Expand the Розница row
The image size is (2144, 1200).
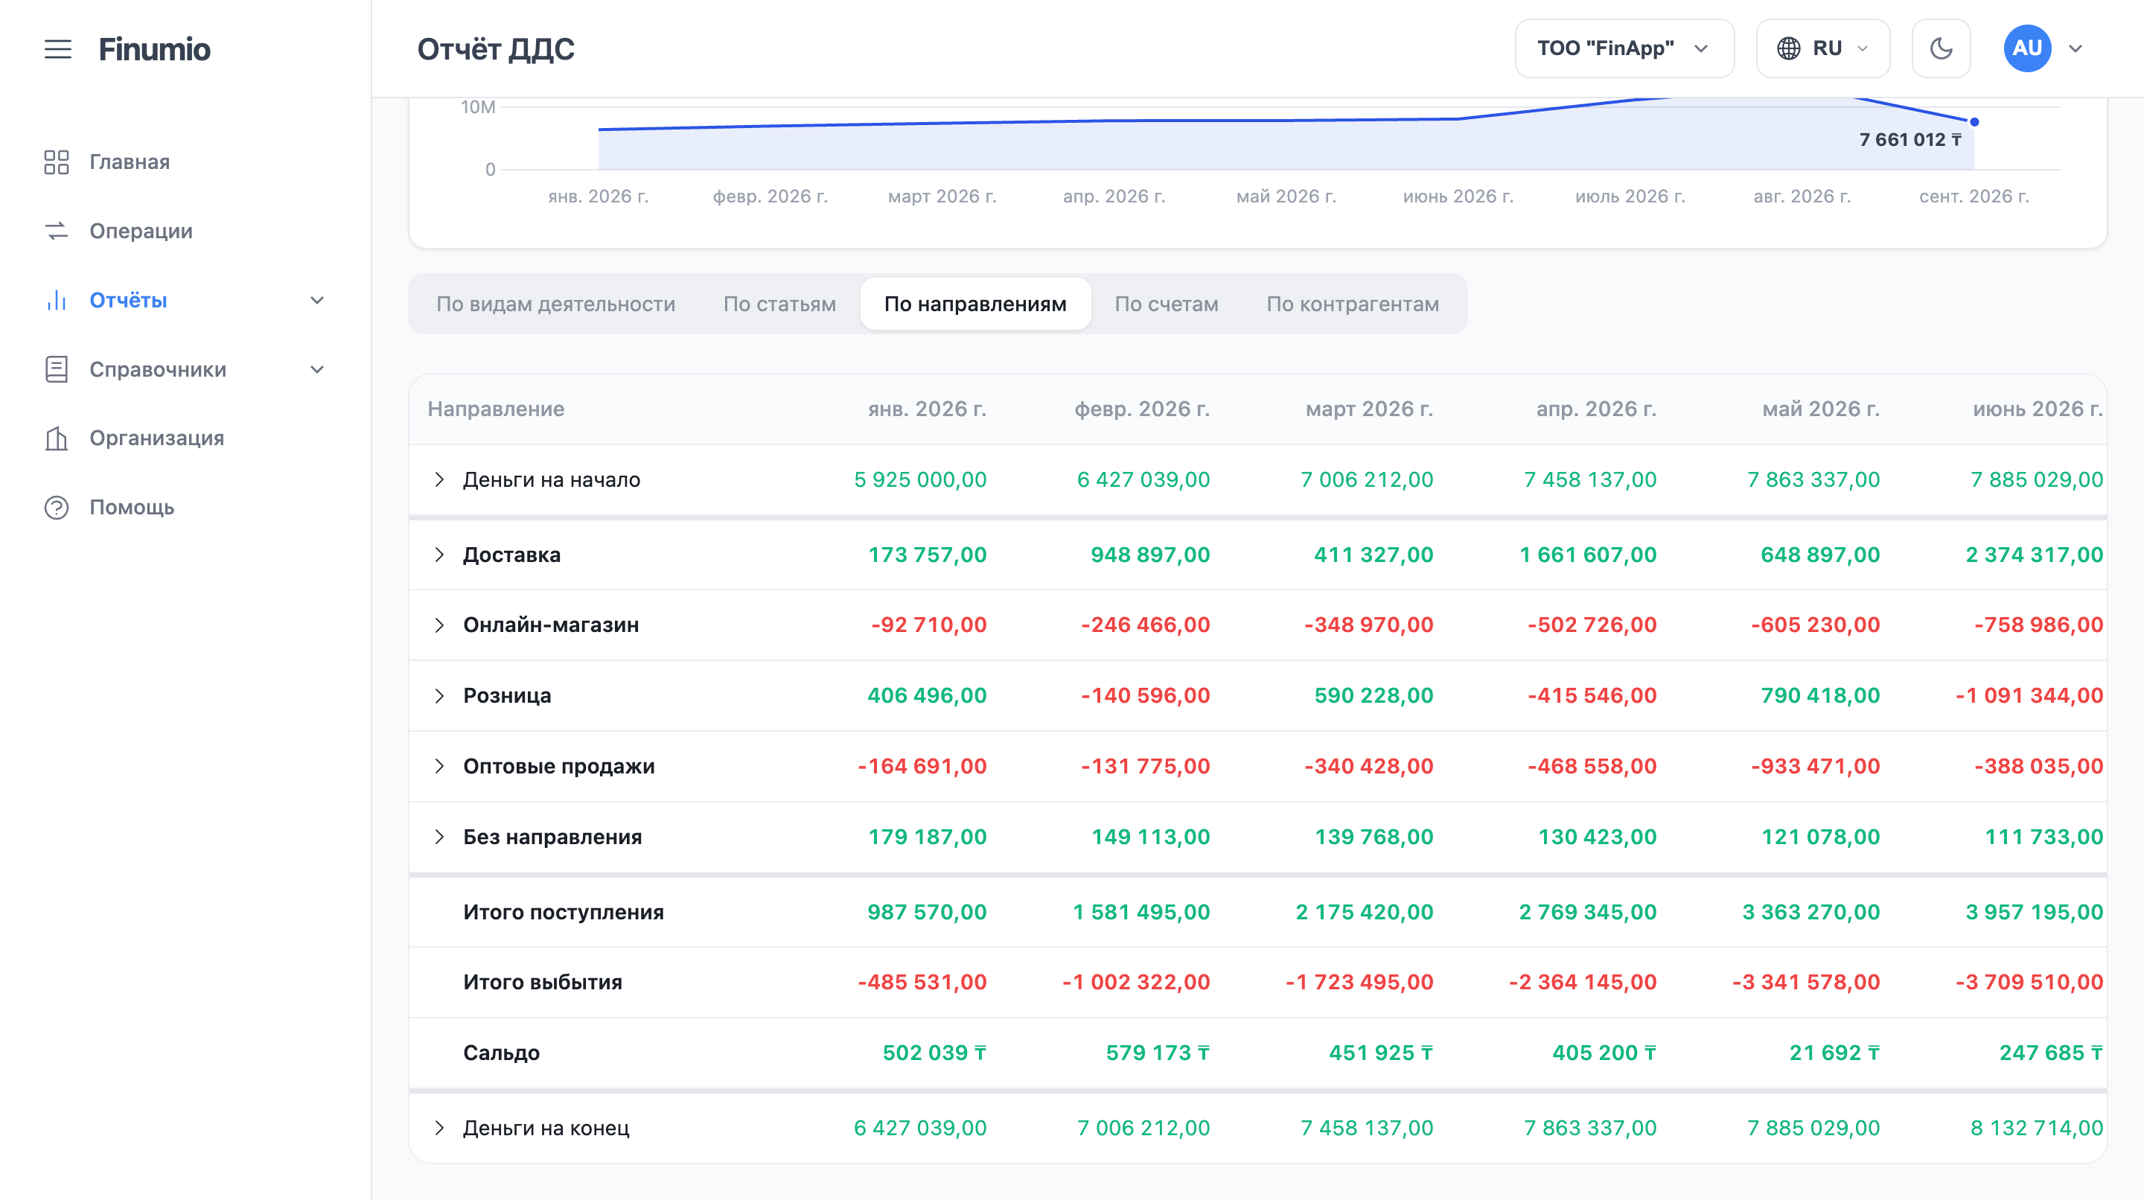(439, 696)
